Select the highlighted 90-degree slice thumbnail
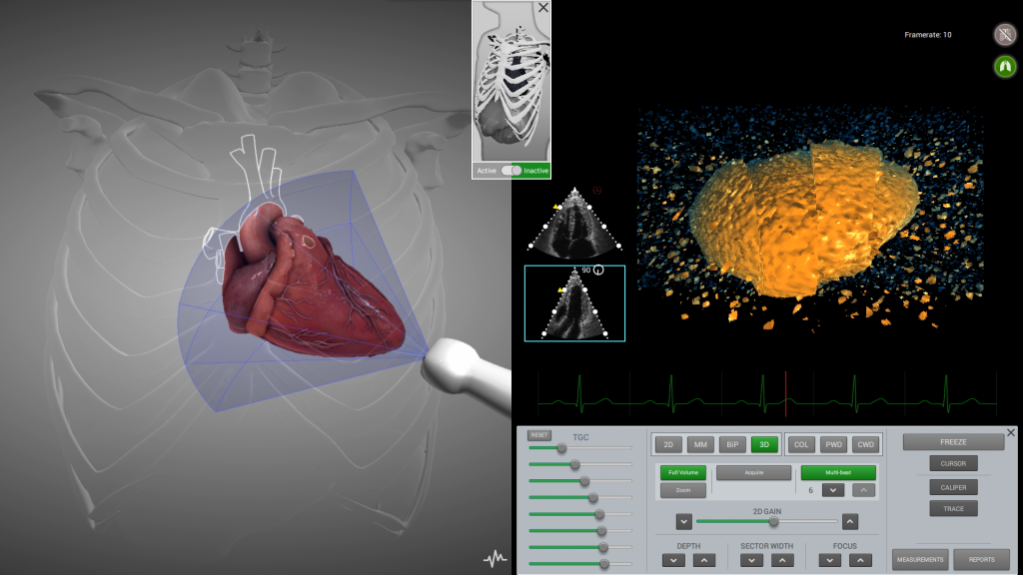Image resolution: width=1023 pixels, height=575 pixels. point(574,303)
